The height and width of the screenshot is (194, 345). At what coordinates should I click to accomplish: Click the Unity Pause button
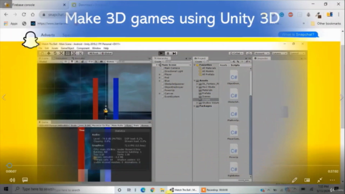click(168, 53)
